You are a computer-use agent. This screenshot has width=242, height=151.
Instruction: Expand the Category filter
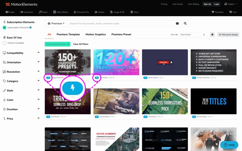pyautogui.click(x=21, y=81)
